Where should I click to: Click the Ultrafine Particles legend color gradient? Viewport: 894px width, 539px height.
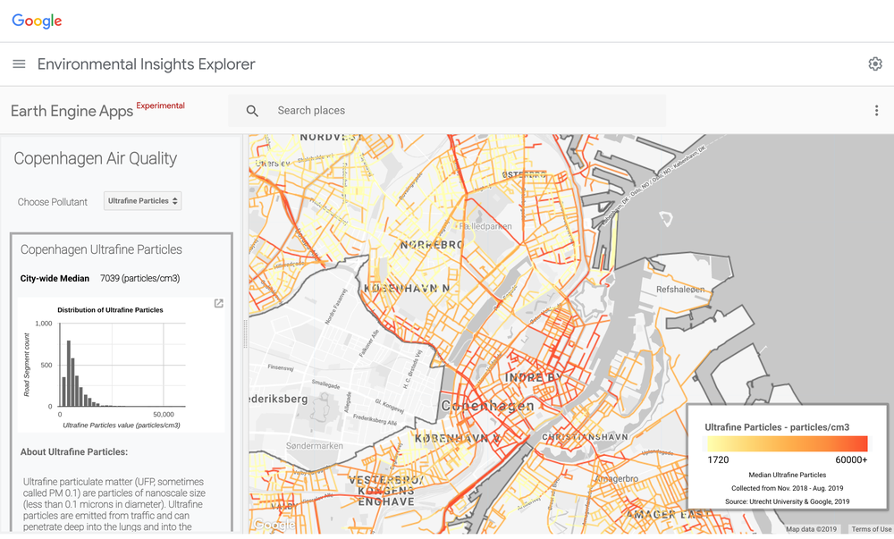click(x=787, y=443)
